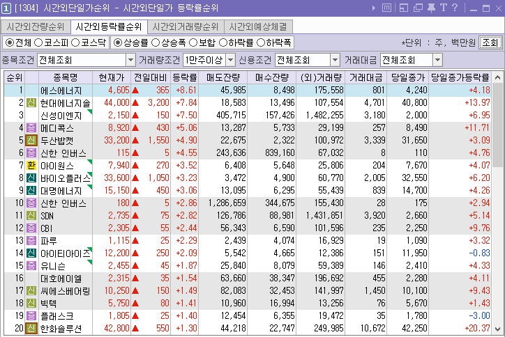Image resolution: width=505 pixels, height=337 pixels.
Task: Click the table scrollbar up arrow
Action: coord(497,77)
